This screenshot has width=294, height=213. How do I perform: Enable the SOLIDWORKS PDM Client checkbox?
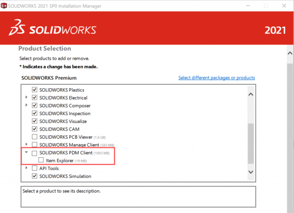pos(35,153)
